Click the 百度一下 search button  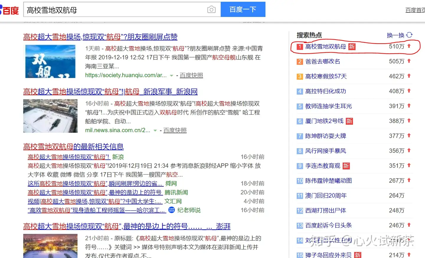(243, 9)
